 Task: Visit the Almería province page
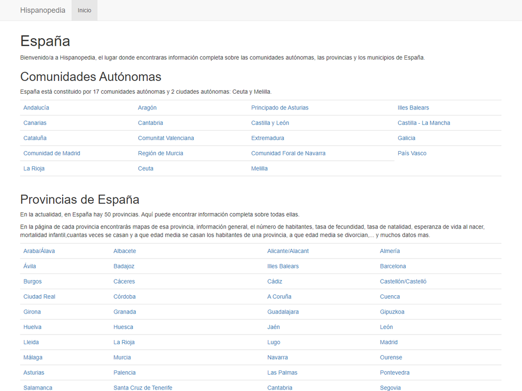click(390, 252)
